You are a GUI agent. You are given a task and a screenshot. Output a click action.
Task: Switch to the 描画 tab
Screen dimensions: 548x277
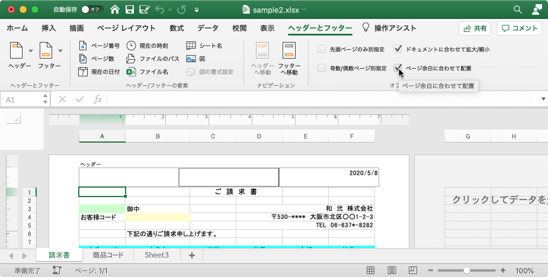(x=76, y=28)
